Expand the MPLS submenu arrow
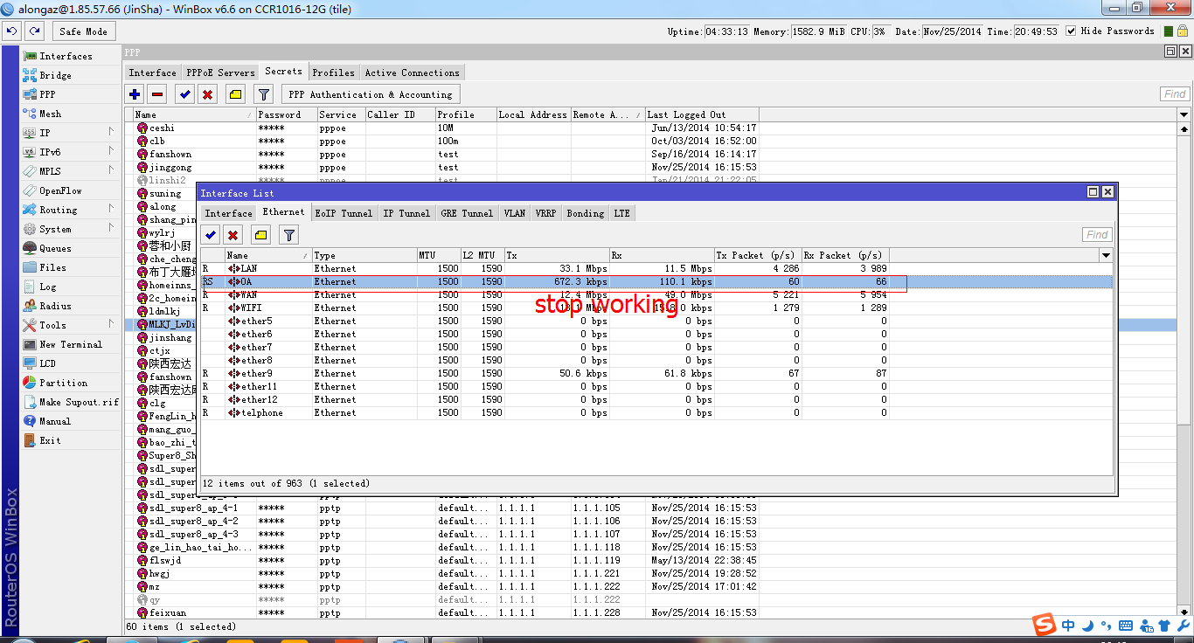Screen dimensions: 1194x643 click(111, 170)
